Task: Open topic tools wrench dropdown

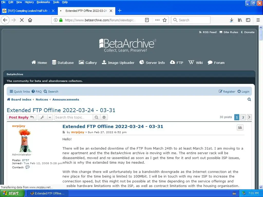Action: coord(45,117)
